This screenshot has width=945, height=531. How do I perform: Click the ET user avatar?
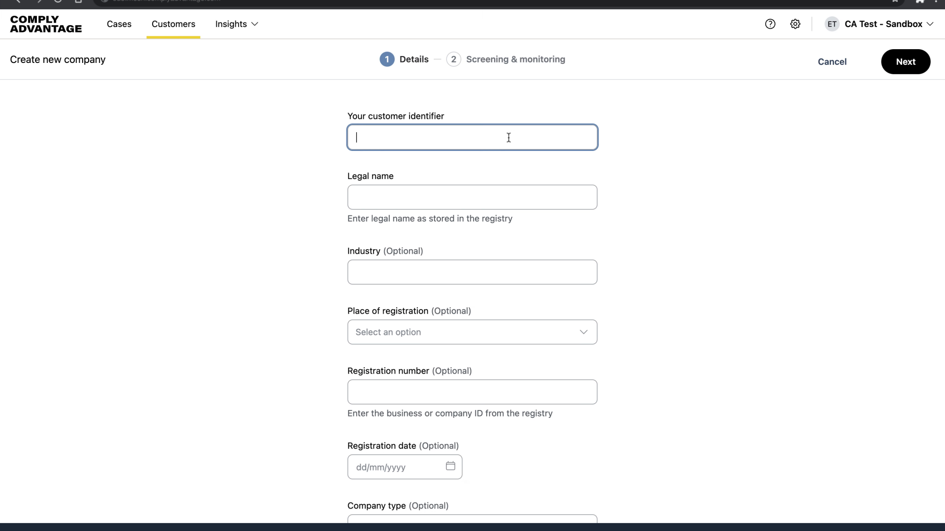coord(832,24)
